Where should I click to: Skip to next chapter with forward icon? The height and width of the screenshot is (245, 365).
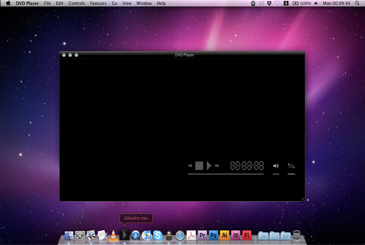[217, 166]
